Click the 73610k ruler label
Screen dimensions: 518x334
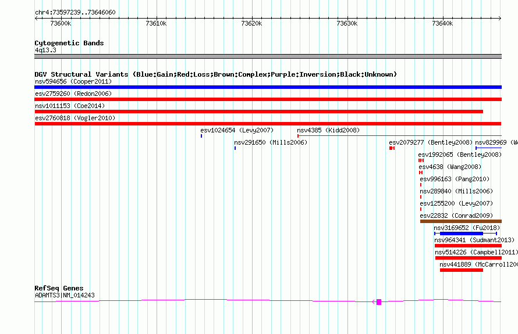click(x=156, y=23)
